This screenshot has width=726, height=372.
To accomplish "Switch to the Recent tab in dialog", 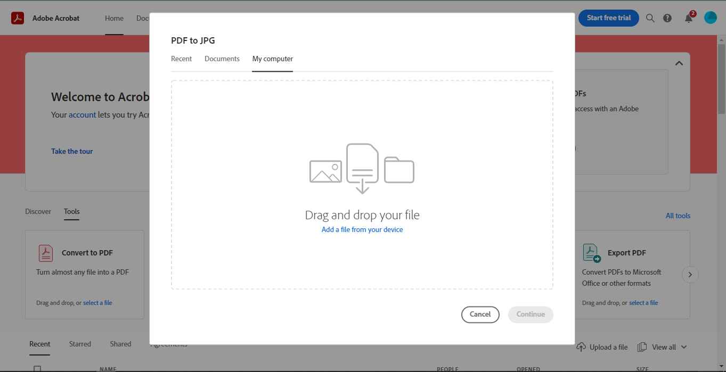I will (181, 59).
